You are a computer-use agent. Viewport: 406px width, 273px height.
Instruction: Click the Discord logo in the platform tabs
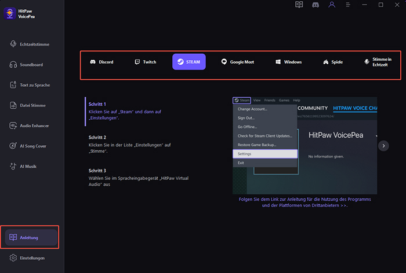(93, 62)
